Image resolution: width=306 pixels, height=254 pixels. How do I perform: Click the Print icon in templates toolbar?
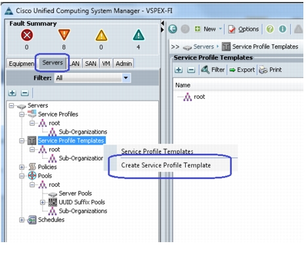tap(263, 70)
